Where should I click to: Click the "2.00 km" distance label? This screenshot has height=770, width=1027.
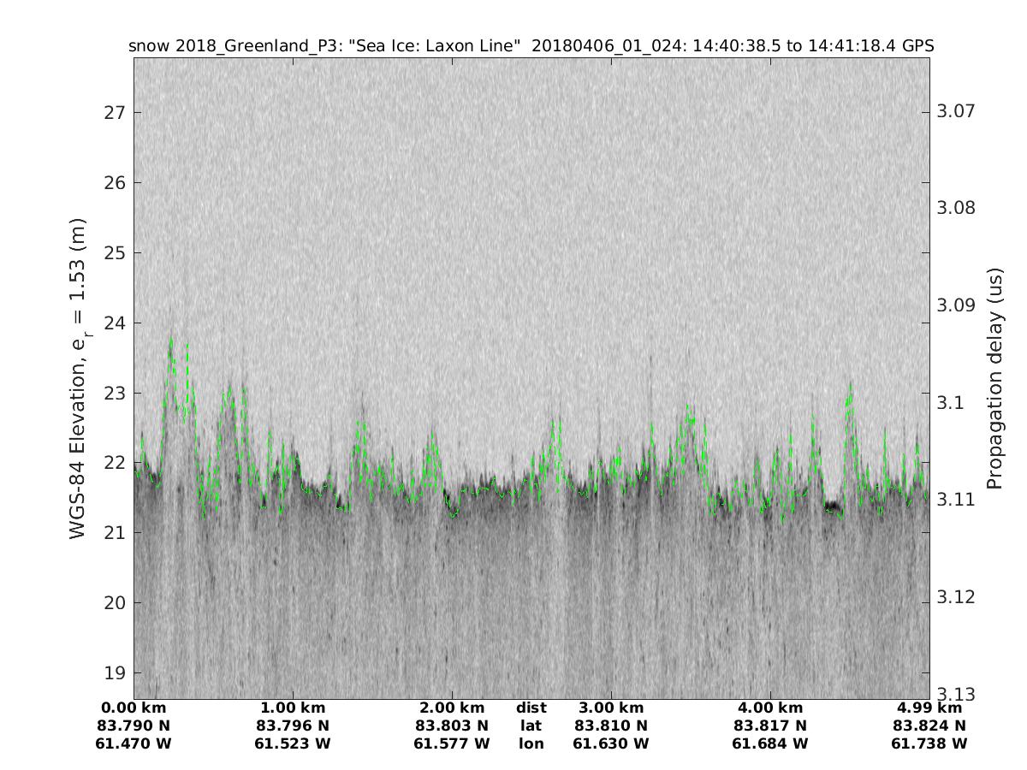click(452, 708)
